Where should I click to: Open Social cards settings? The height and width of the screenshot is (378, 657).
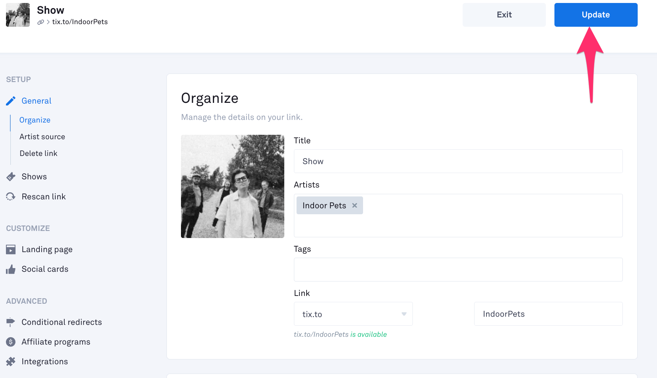[45, 269]
